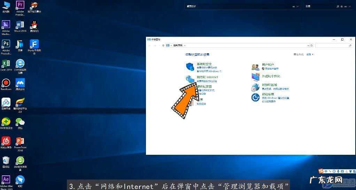Click the review your computer's status link
Viewport: 356px width, 190px height.
pyautogui.click(x=207, y=68)
